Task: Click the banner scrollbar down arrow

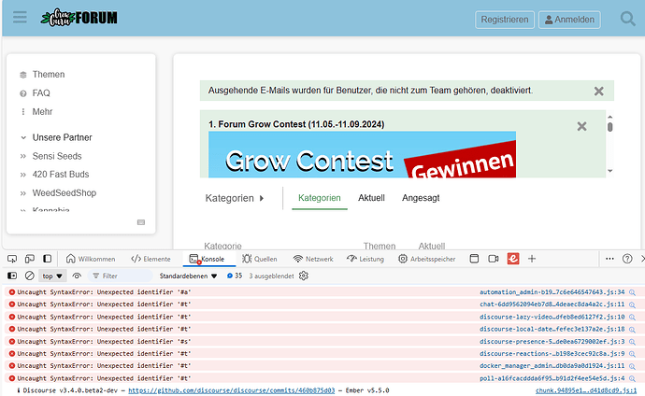Action: (x=610, y=171)
